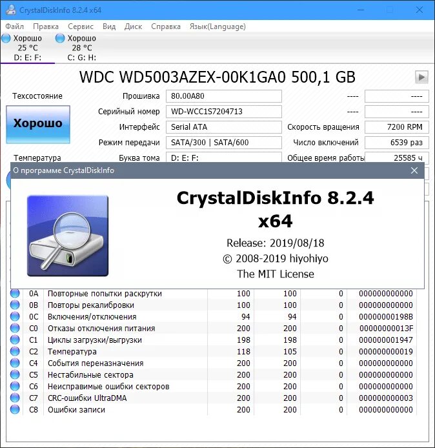Click The MIT License link
Viewport: 435px width, 448px height.
[276, 274]
